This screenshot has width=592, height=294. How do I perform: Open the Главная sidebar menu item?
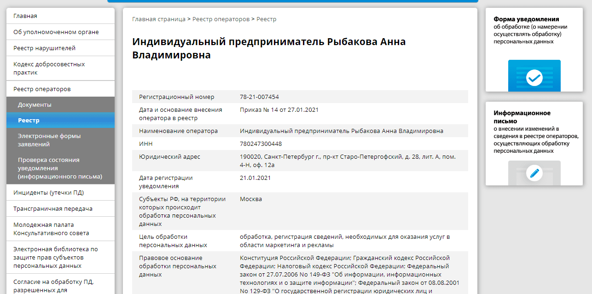point(25,16)
